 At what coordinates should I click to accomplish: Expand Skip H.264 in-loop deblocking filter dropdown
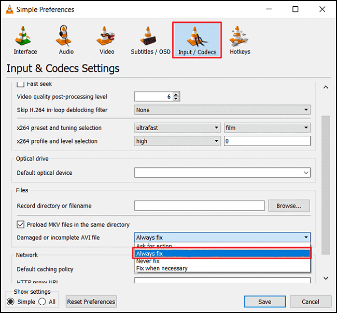[x=222, y=110]
